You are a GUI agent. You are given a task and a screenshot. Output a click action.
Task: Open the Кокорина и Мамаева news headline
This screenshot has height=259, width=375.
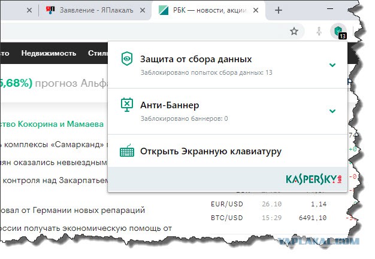point(52,124)
